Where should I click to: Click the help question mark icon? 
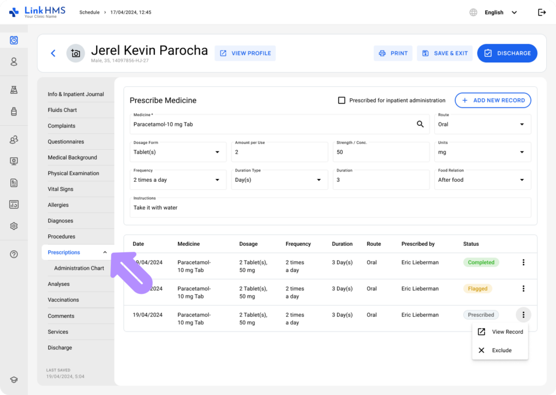[x=14, y=254]
